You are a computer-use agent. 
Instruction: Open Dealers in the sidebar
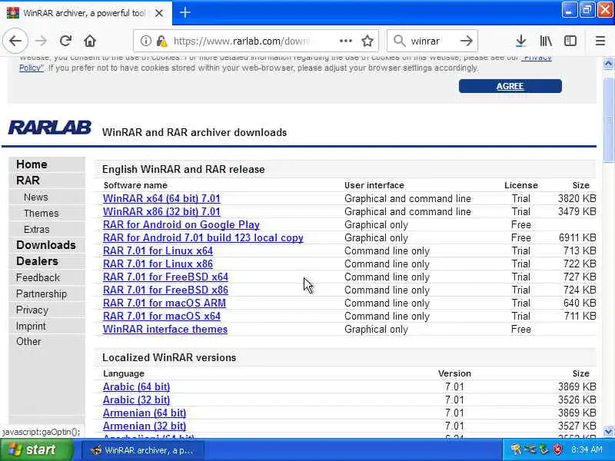click(x=37, y=261)
